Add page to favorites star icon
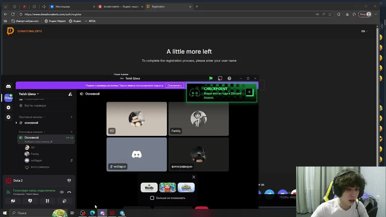 [x=330, y=14]
